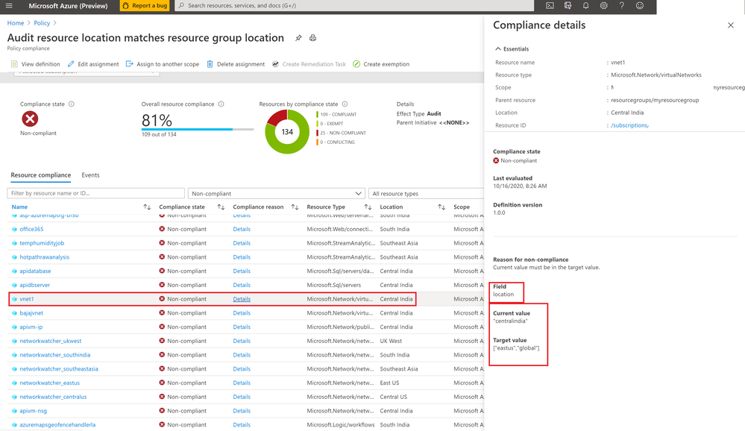Click Edit assignment
This screenshot has width=745, height=431.
93,64
